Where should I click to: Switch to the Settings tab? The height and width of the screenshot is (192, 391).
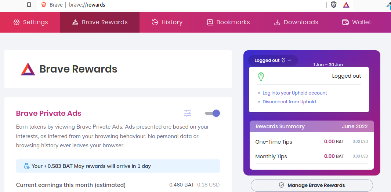point(30,22)
